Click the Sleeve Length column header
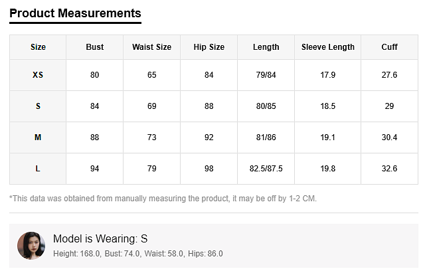Screen dimensions: 427x273 [x=327, y=47]
